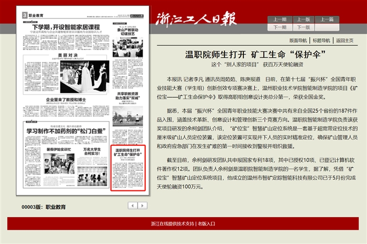Image resolution: width=367 pixels, height=244 pixels.
Task: Open the 版面导航 page navigation
Action: pos(298,40)
